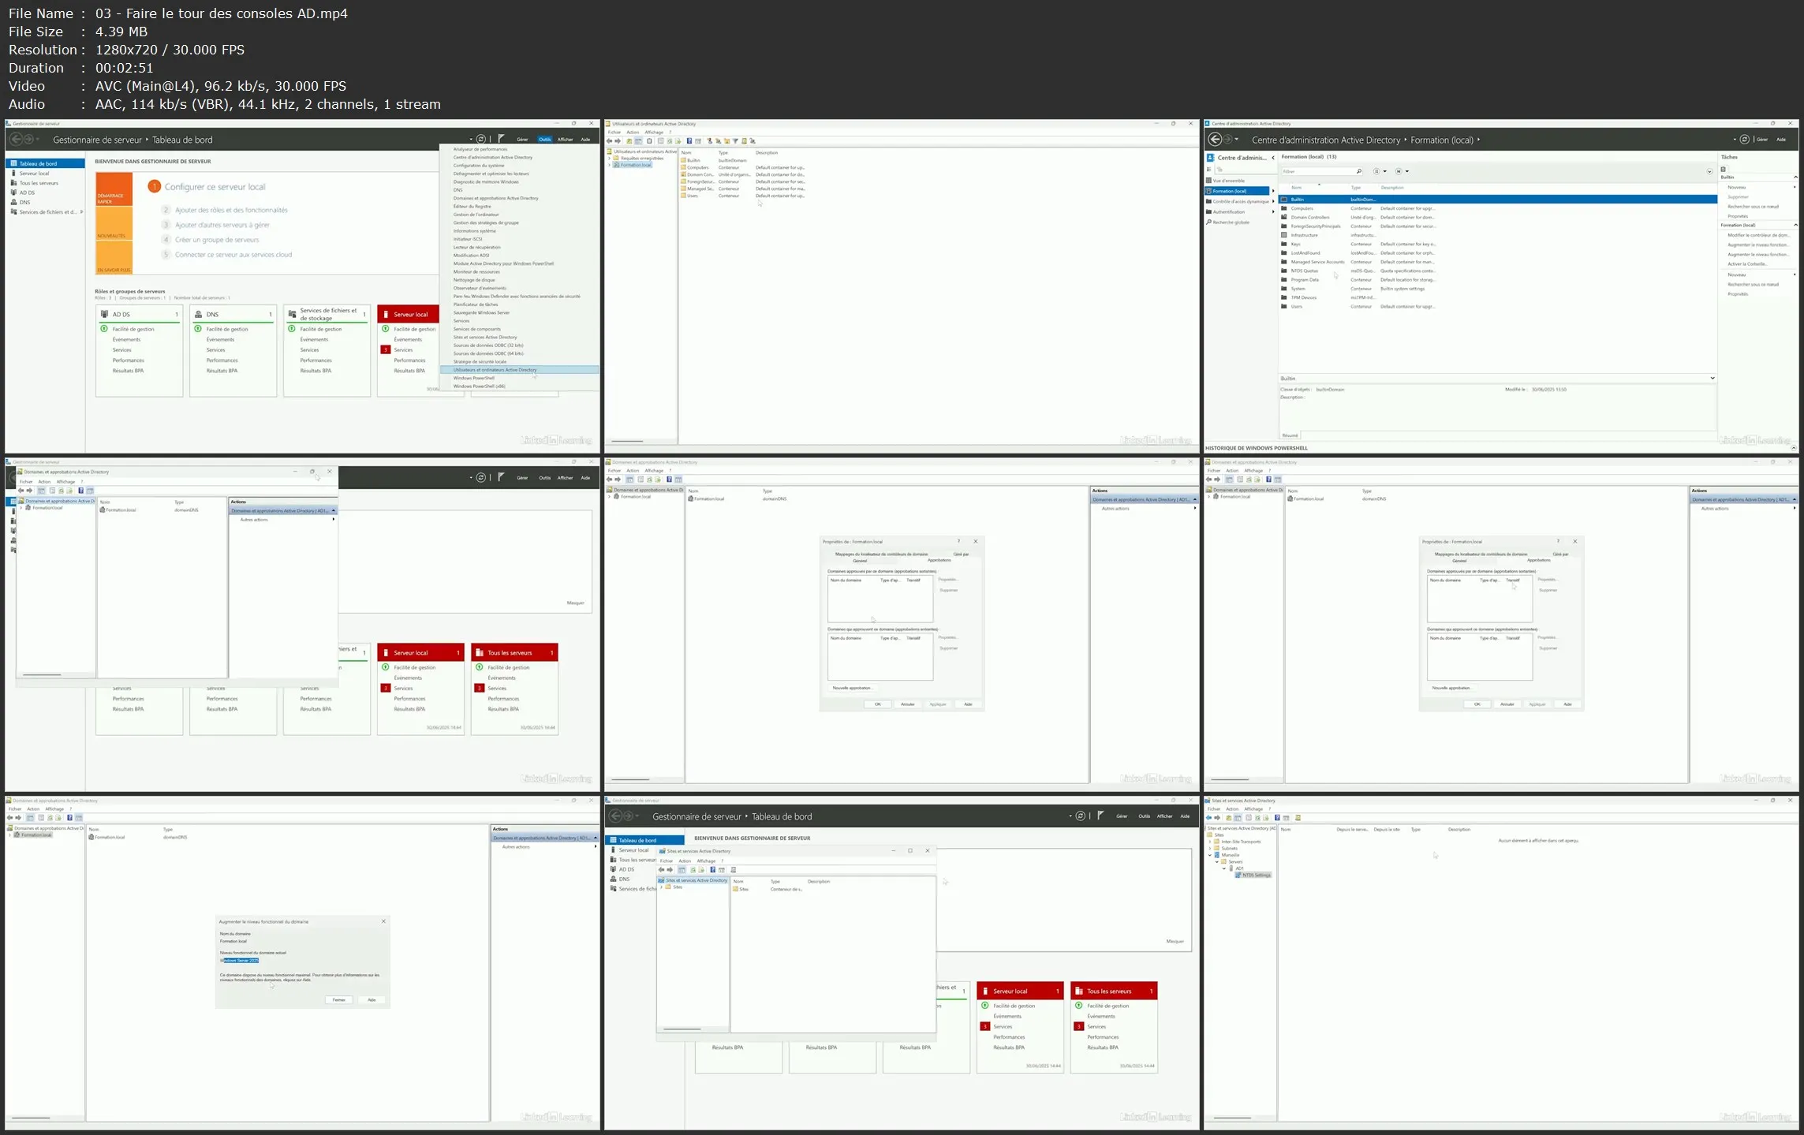Click the NOUVEAUTÉS tile in welcome panel

coord(114,224)
